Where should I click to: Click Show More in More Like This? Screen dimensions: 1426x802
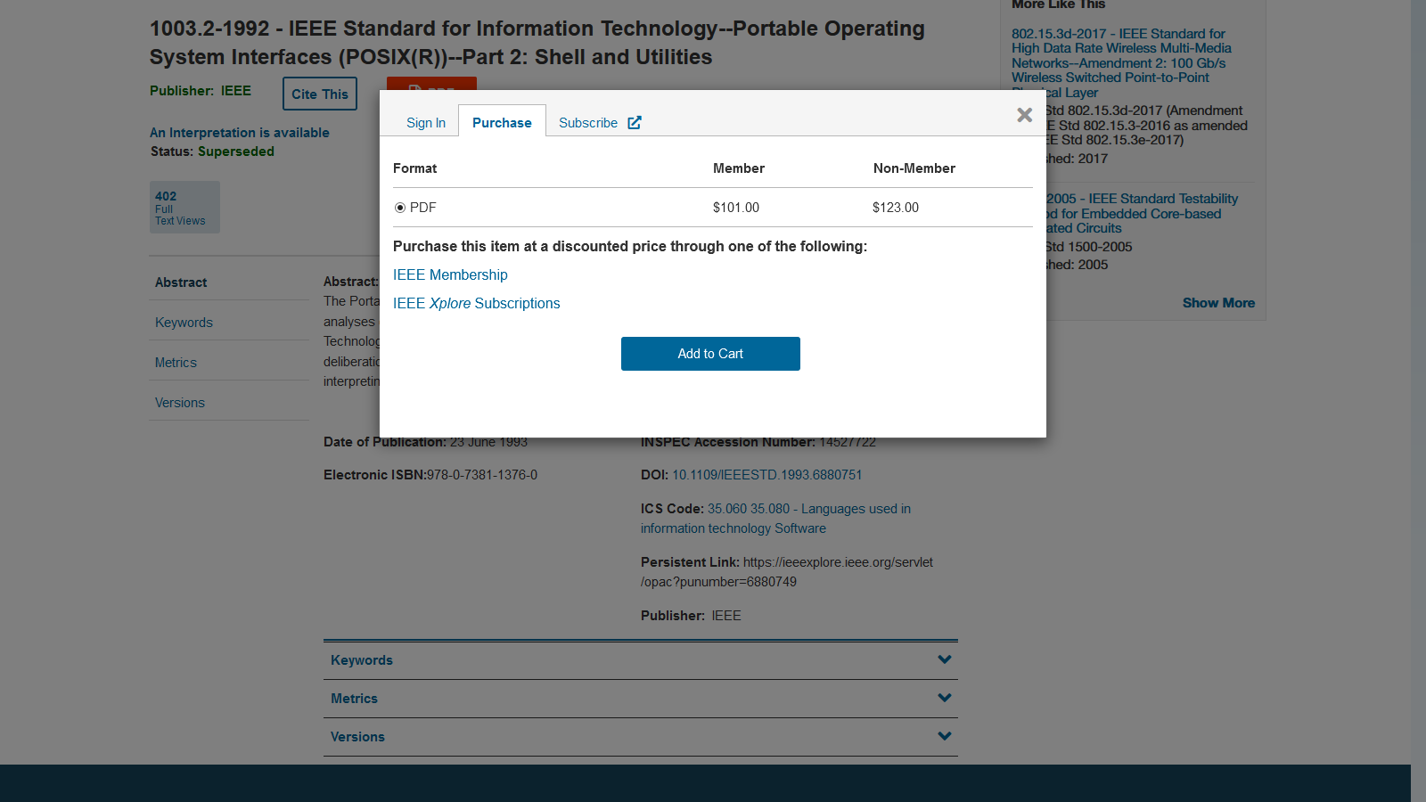pyautogui.click(x=1217, y=303)
